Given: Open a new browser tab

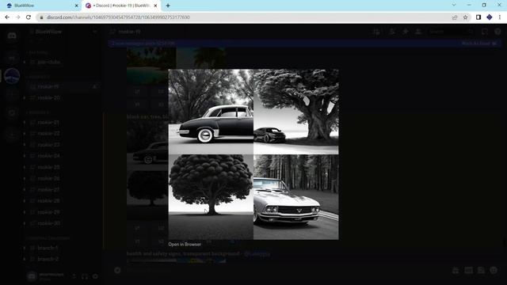Looking at the screenshot, I should [168, 6].
